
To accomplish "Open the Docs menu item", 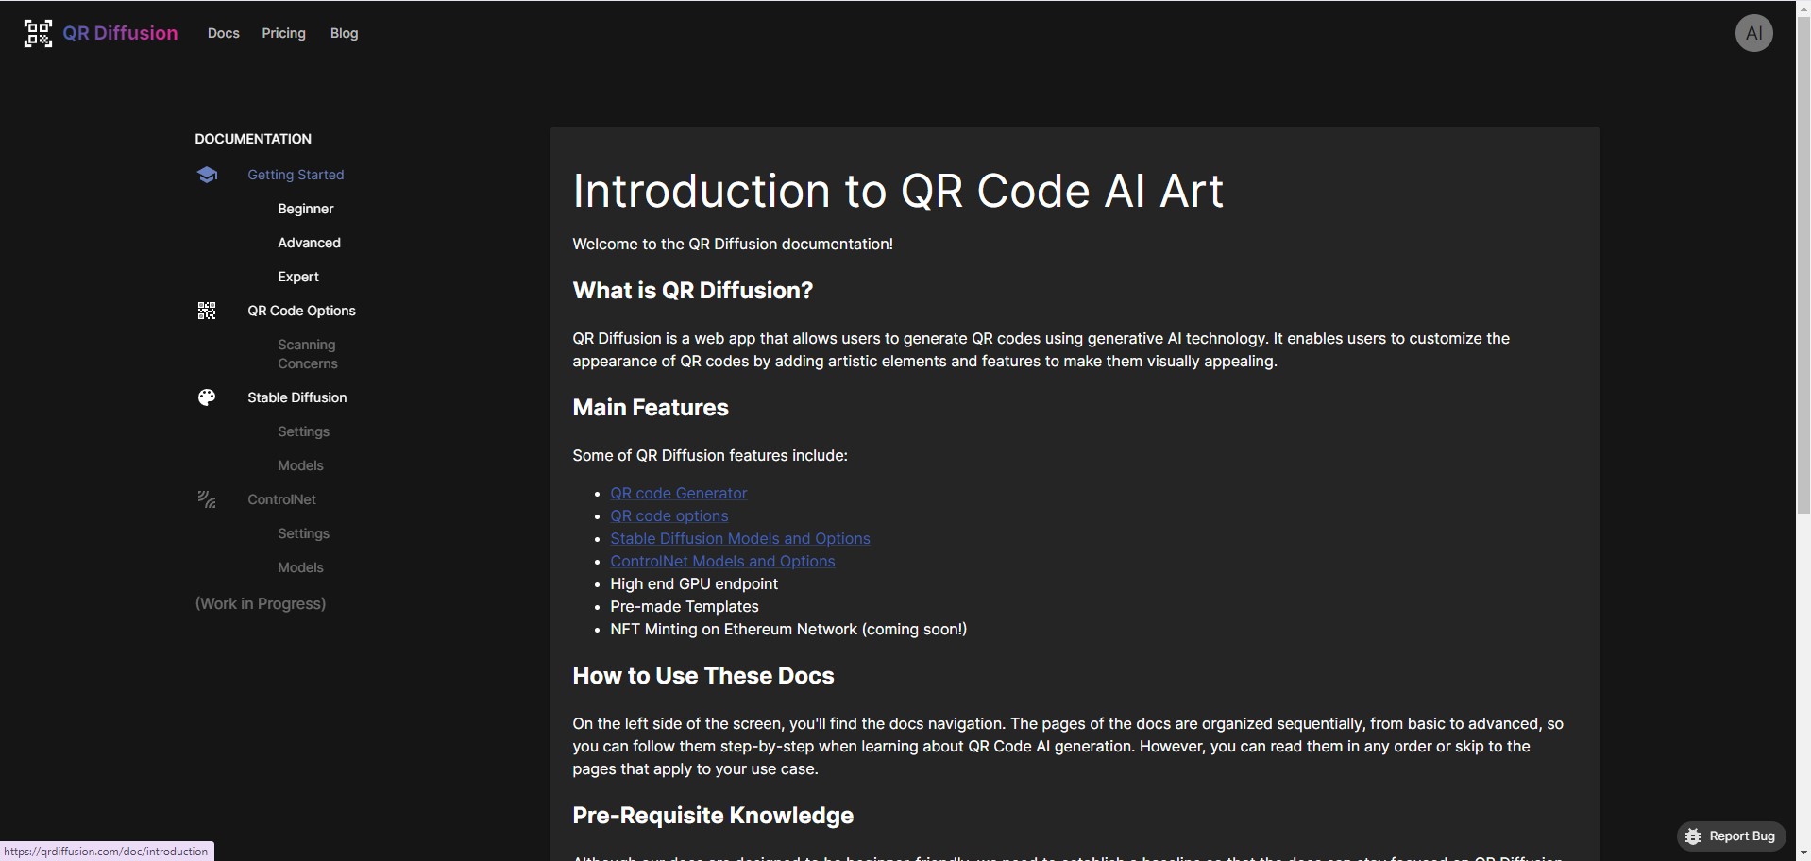I will [x=224, y=33].
